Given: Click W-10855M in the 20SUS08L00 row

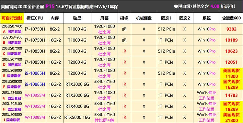Looking at the screenshot, I should pos(35,106).
